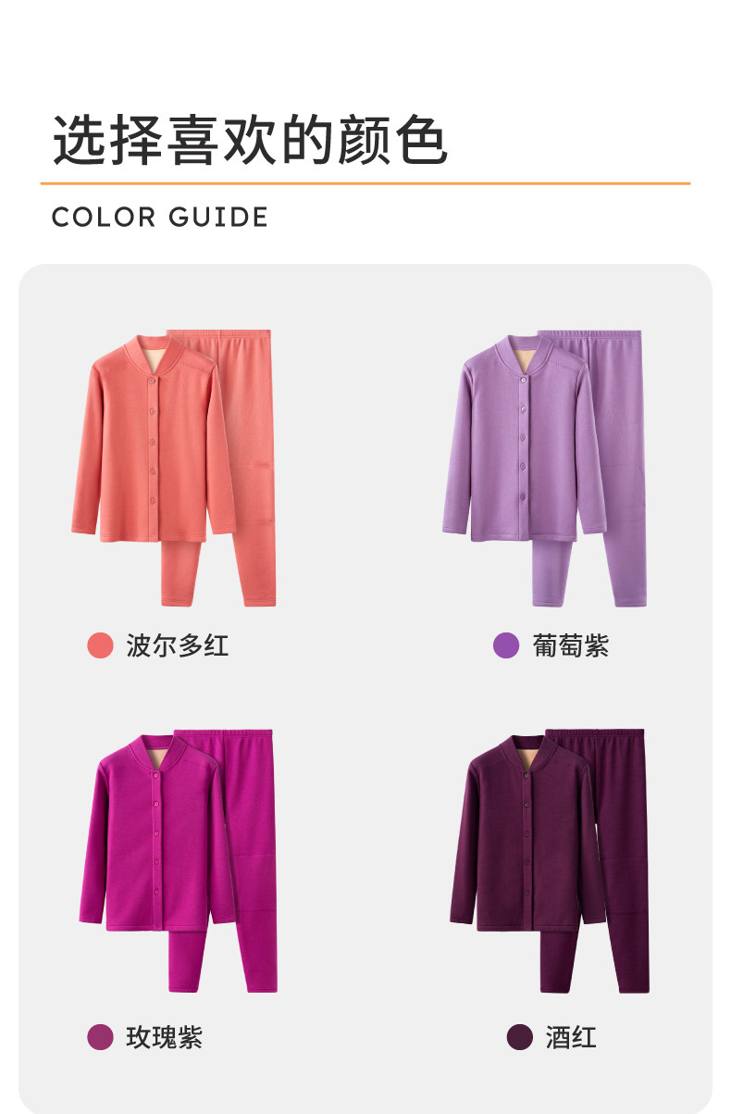731x1114 pixels.
Task: Click the 酒红 dark swatch dot
Action: 520,1036
